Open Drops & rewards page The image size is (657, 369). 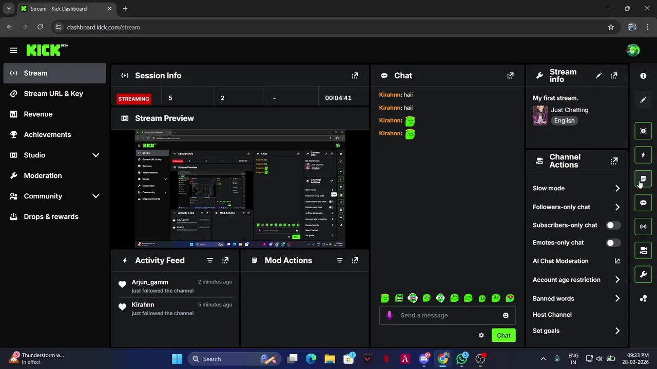[x=54, y=216]
